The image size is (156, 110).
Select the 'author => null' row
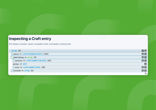click(80, 64)
